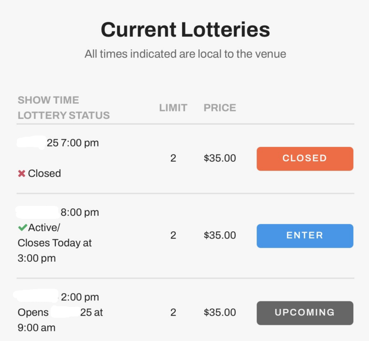Click the Opens at 9:00 am status

[x=60, y=320]
